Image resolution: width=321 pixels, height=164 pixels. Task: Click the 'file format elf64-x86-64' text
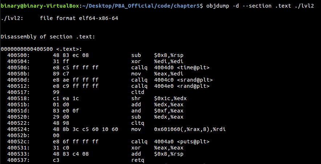(79, 18)
